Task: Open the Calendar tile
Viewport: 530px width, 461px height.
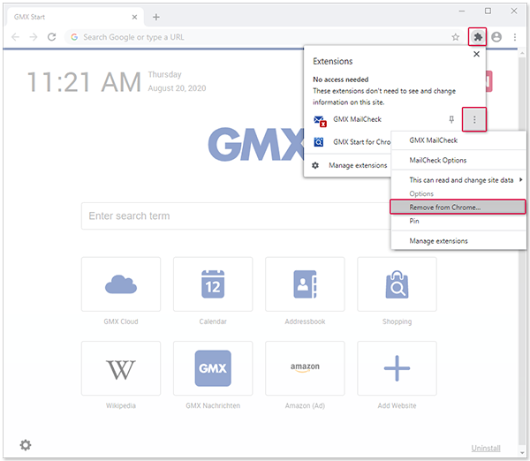Action: point(213,284)
